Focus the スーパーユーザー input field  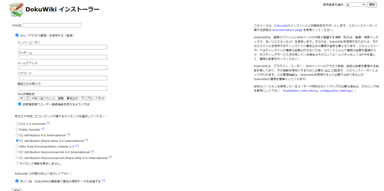coord(63,47)
